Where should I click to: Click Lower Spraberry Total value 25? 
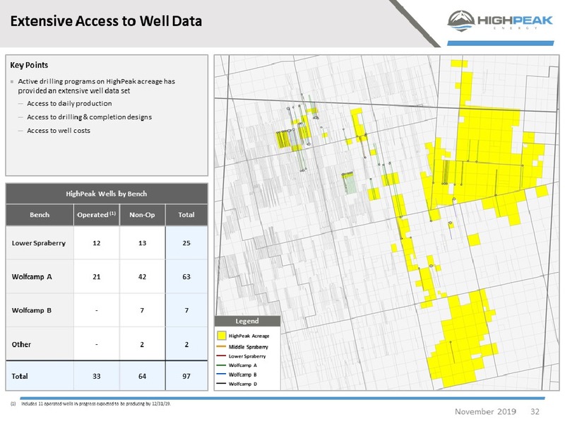pos(186,243)
